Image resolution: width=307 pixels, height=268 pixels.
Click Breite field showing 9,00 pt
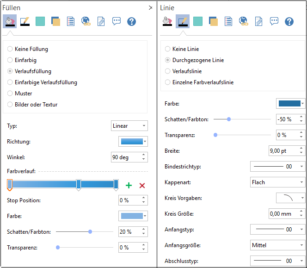(x=287, y=151)
